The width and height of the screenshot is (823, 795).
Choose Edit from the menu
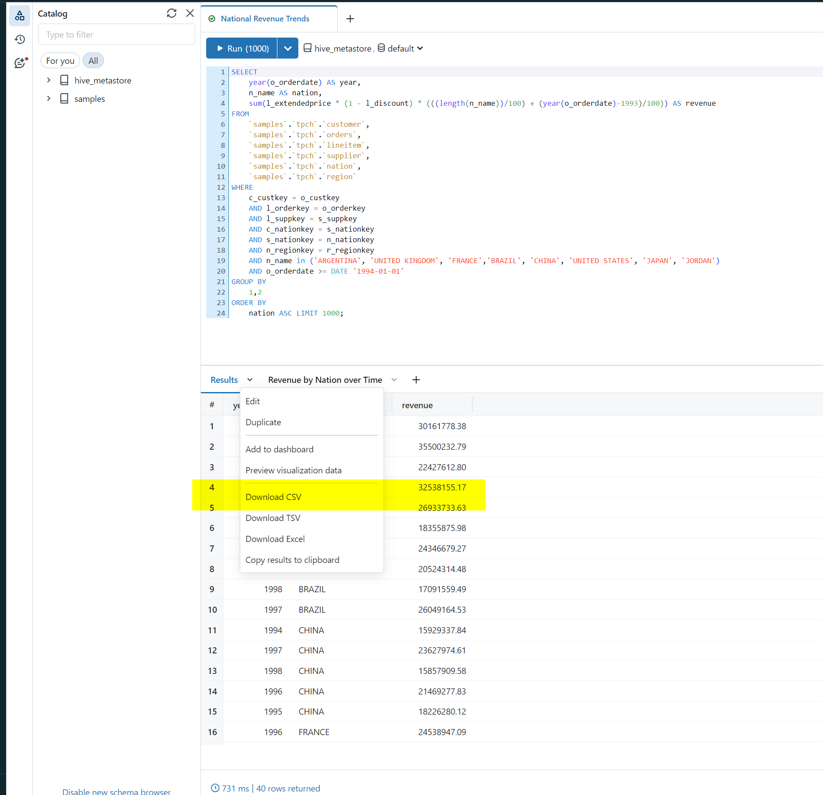point(312,401)
